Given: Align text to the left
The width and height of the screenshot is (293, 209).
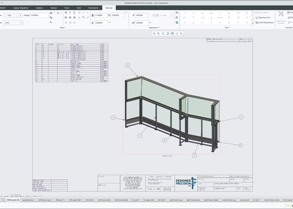Looking at the screenshot, I should pyautogui.click(x=66, y=17).
